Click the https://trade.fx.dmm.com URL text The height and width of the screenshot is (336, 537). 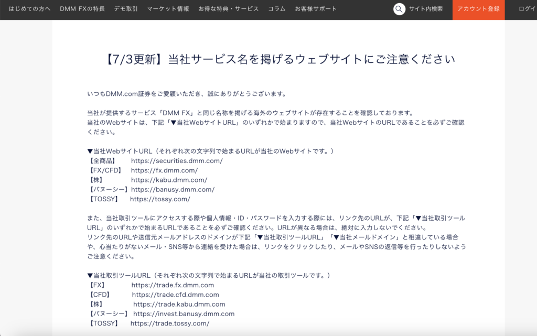coord(173,285)
